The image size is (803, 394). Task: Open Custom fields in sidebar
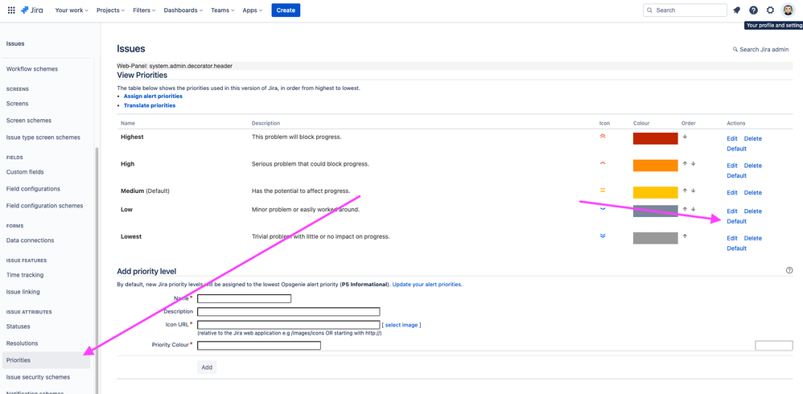pos(25,172)
